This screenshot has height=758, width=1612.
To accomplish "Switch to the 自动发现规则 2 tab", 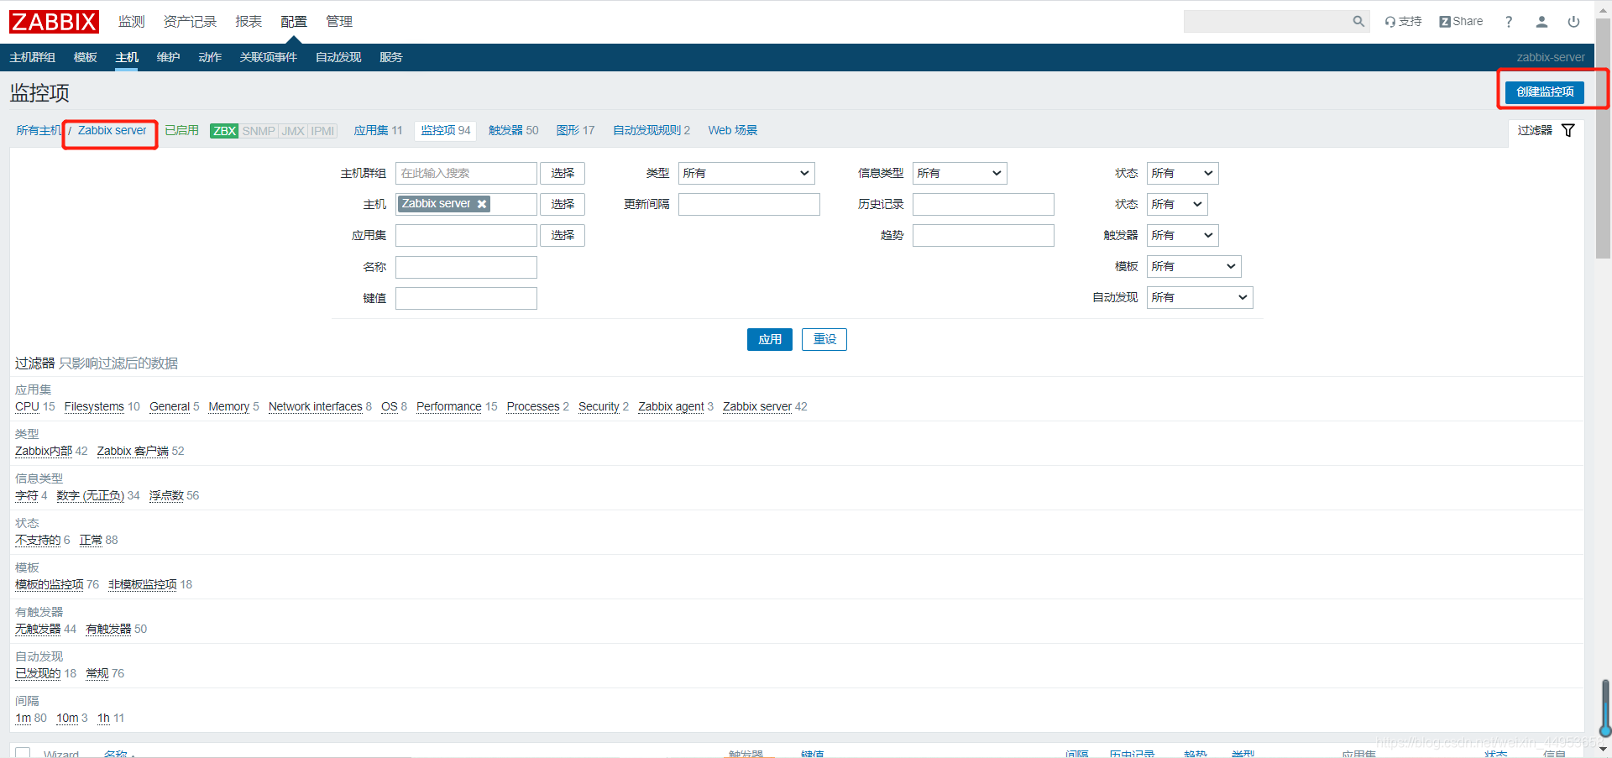I will 652,131.
